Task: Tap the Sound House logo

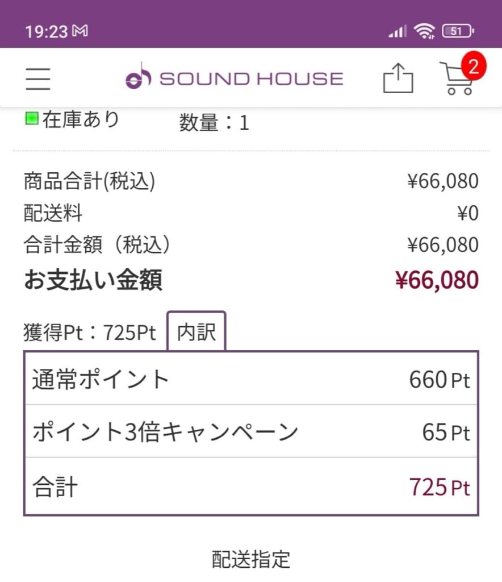Action: (234, 78)
